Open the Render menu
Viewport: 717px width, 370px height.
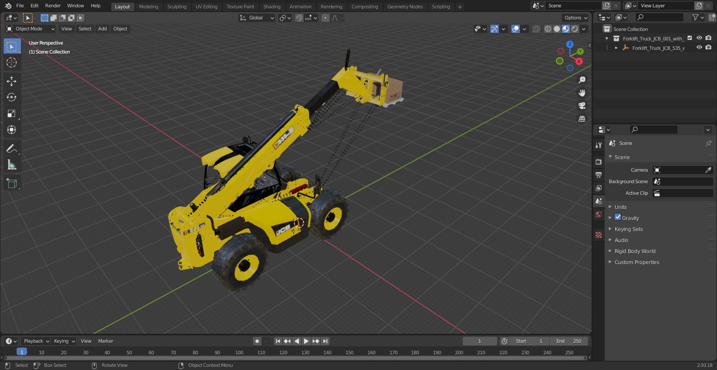click(x=52, y=6)
